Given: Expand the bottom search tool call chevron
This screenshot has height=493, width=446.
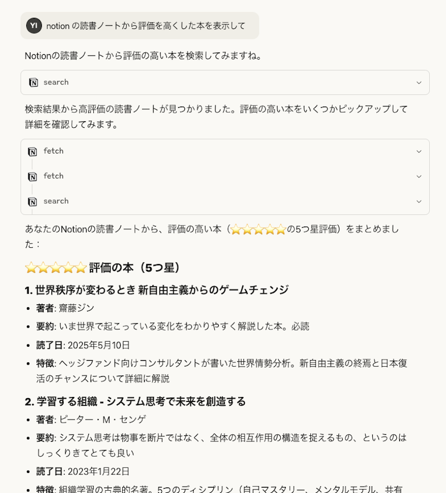Looking at the screenshot, I should [419, 202].
